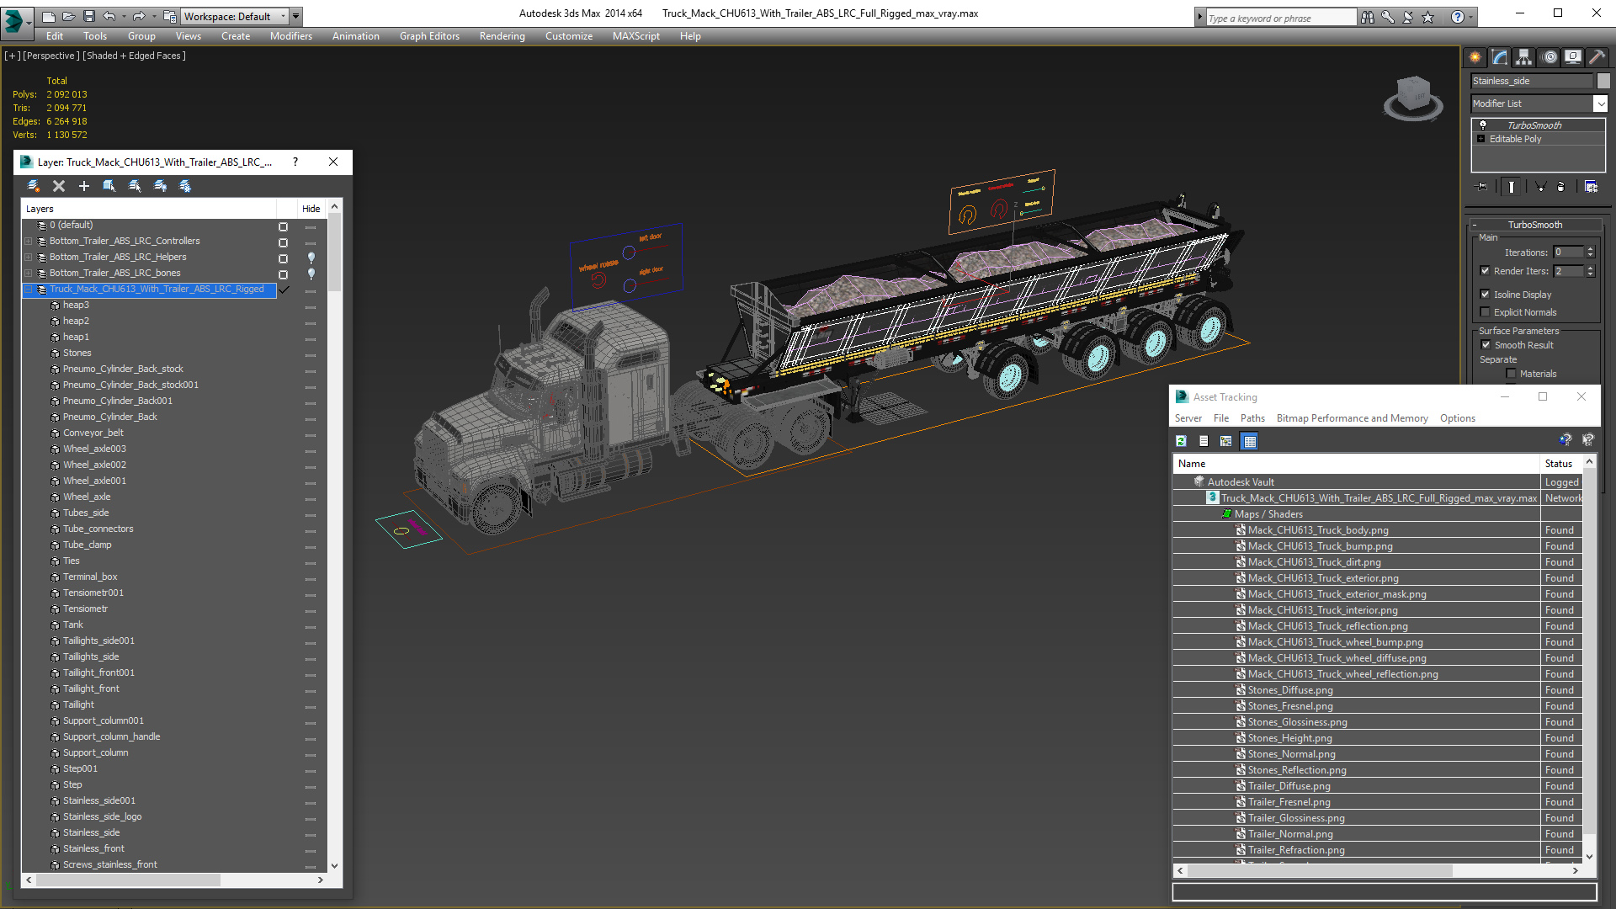This screenshot has width=1616, height=909.
Task: Click Name column header in Asset Tracking
Action: tap(1356, 464)
